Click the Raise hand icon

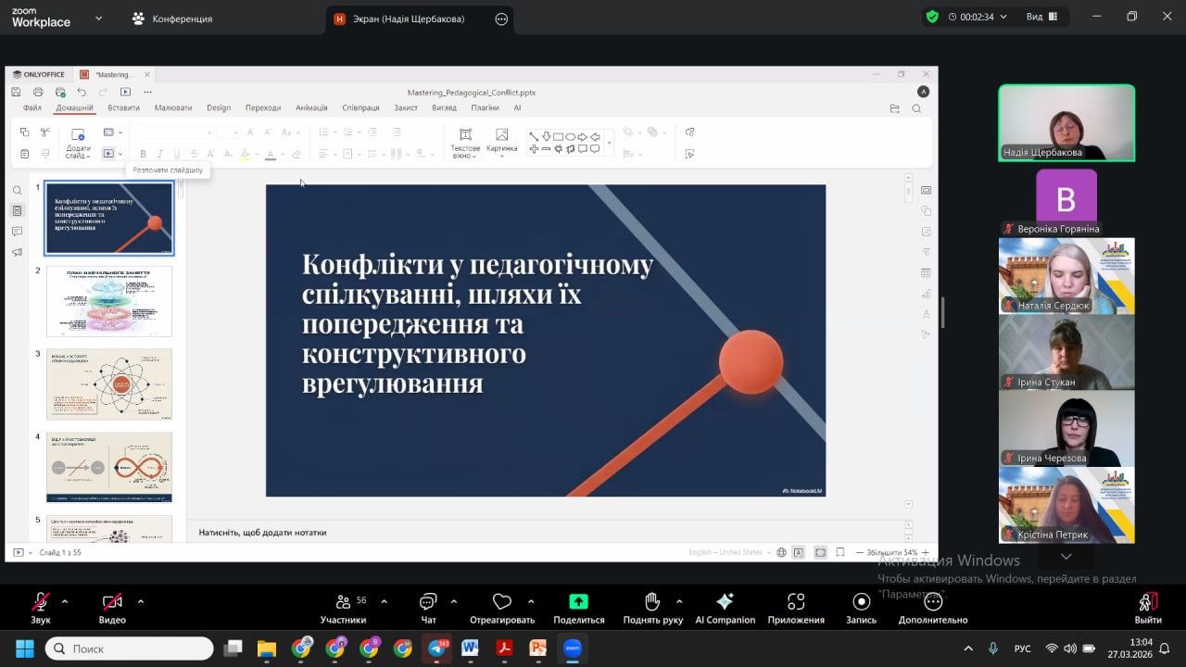[x=652, y=608]
